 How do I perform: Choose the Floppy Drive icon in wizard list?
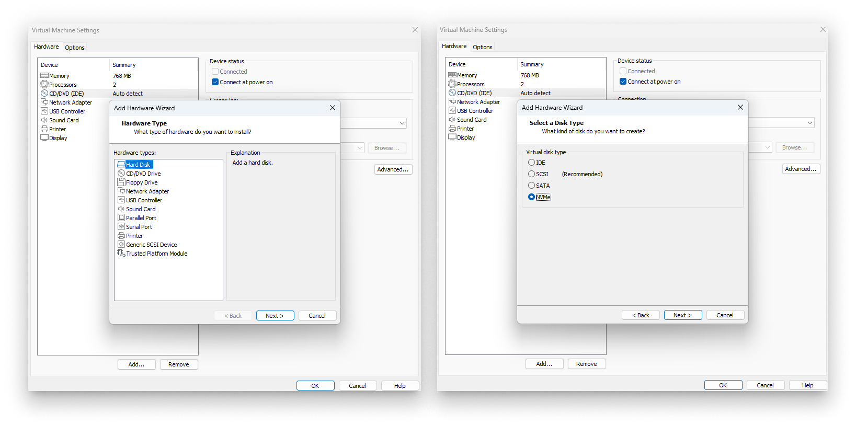pyautogui.click(x=121, y=182)
